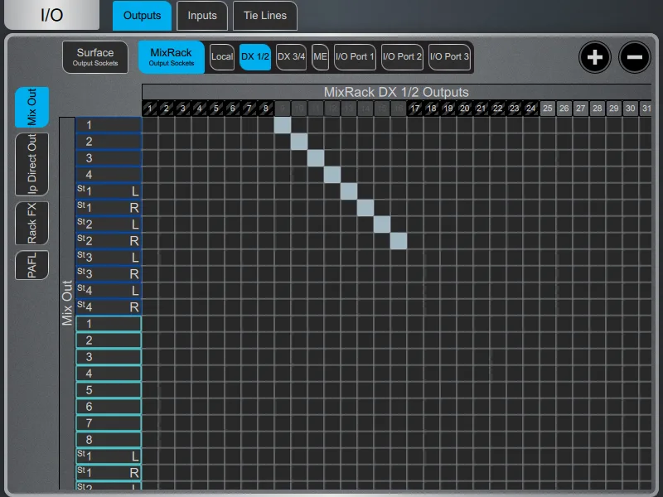This screenshot has height=497, width=663.
Task: Click the patched cell for Mix Out 1
Action: [283, 125]
